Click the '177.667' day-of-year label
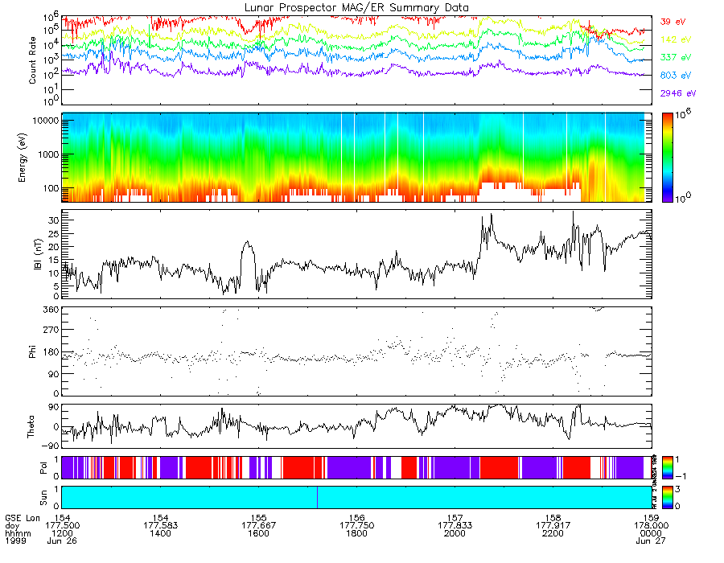Image resolution: width=724 pixels, height=563 pixels. click(258, 526)
